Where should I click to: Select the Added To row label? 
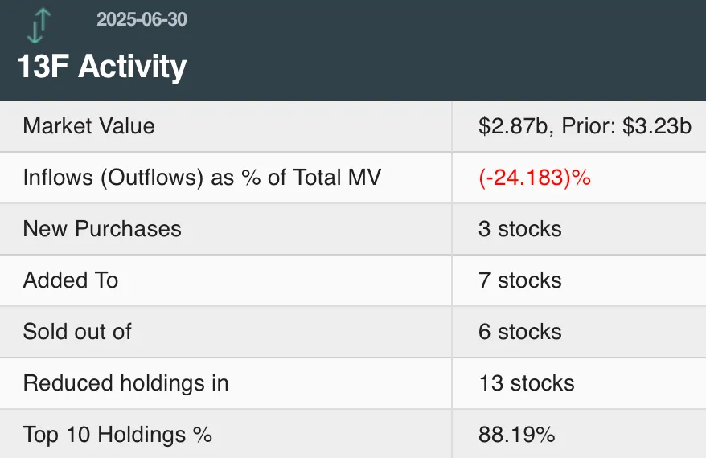(71, 280)
